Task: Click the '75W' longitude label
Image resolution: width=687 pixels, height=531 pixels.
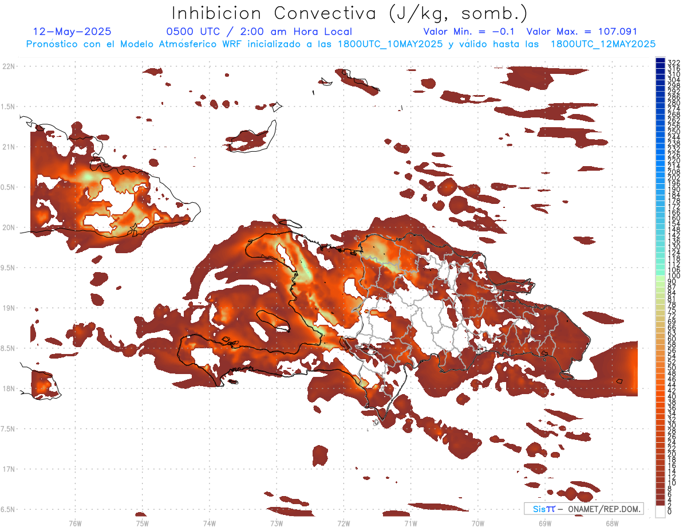Action: tap(142, 522)
